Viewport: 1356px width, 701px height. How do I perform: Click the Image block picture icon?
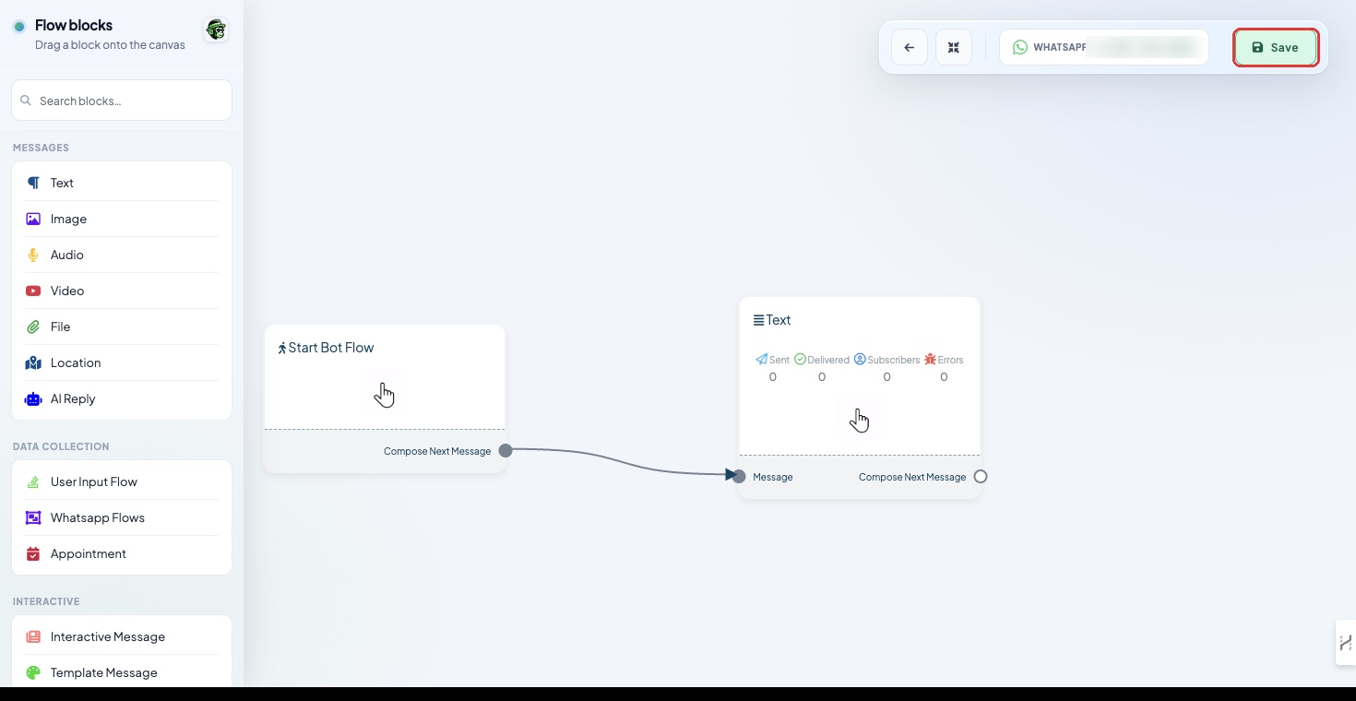click(x=33, y=219)
